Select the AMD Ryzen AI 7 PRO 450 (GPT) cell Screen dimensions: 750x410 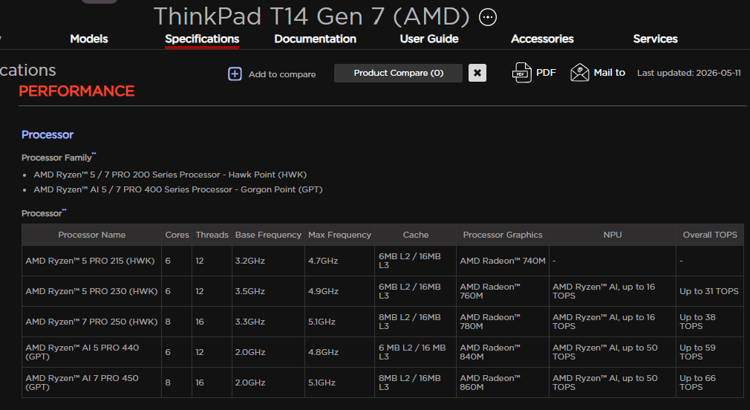click(92, 383)
